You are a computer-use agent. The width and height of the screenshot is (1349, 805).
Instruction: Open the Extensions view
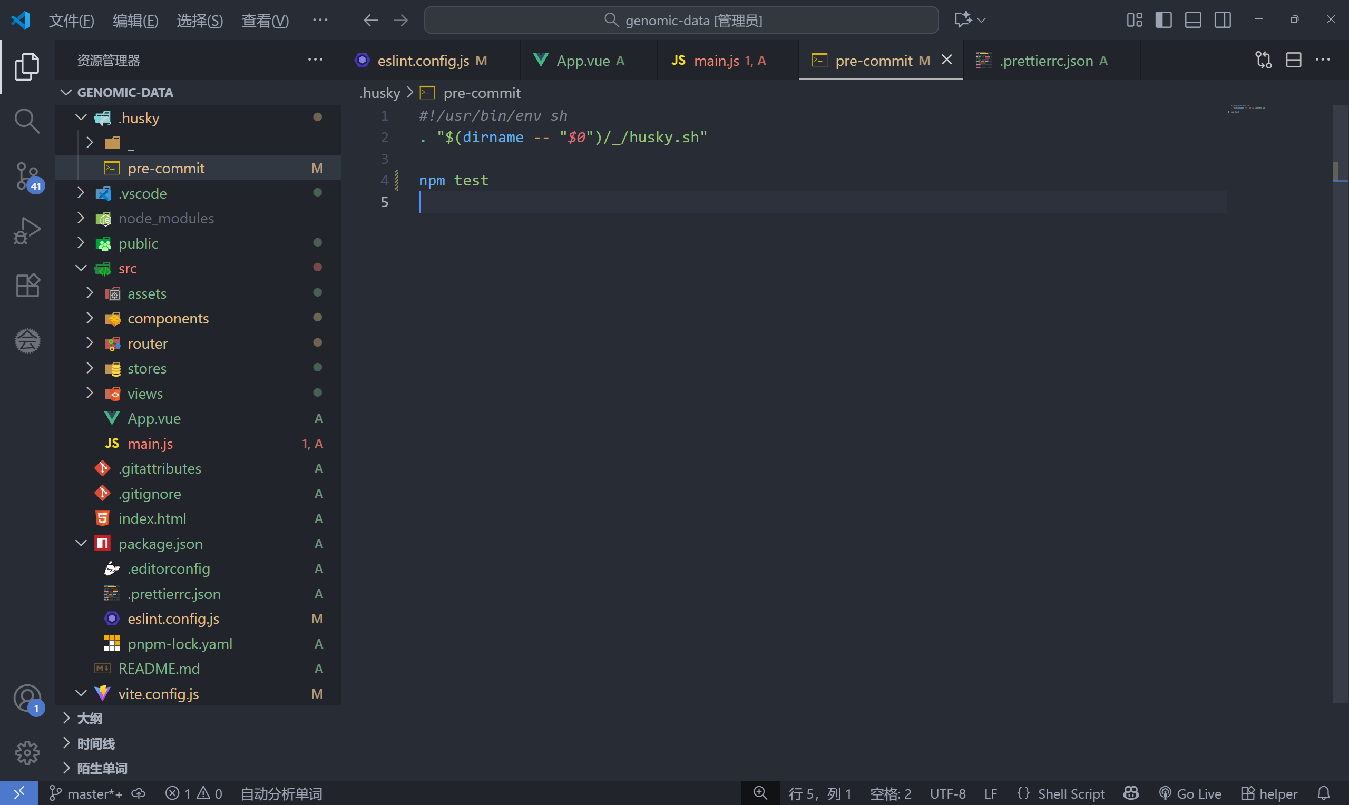click(26, 286)
